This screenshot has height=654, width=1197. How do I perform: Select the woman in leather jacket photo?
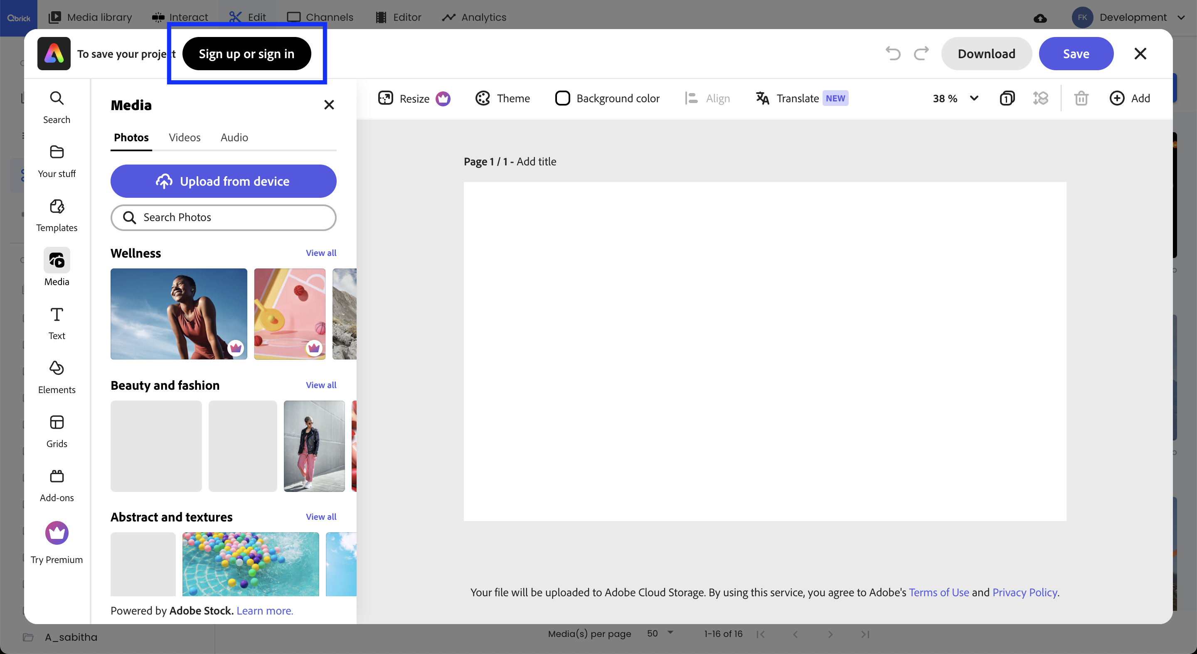pyautogui.click(x=314, y=446)
